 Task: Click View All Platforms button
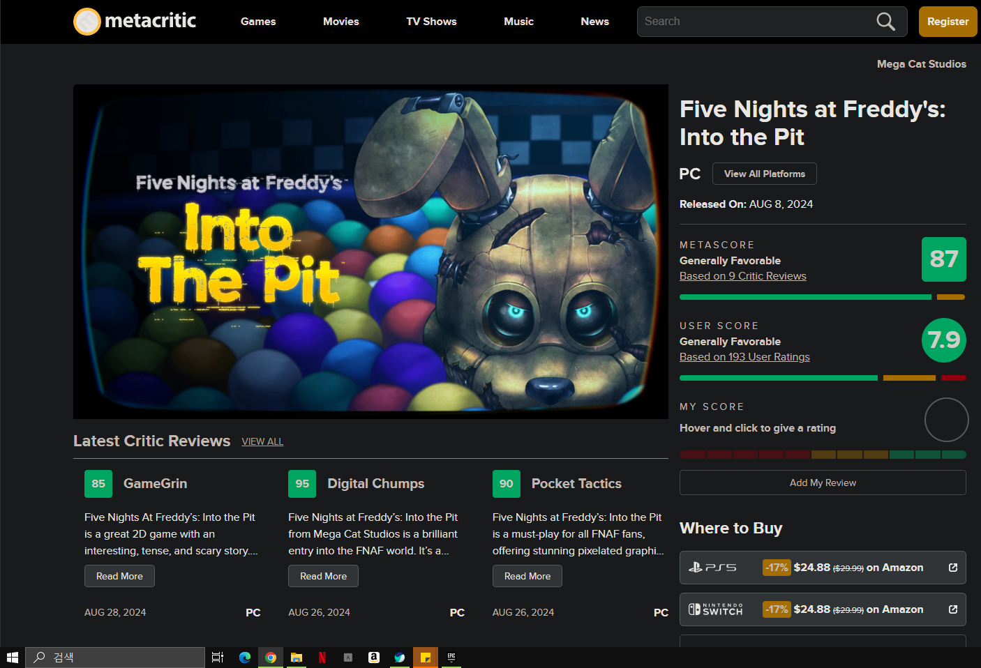coord(765,174)
